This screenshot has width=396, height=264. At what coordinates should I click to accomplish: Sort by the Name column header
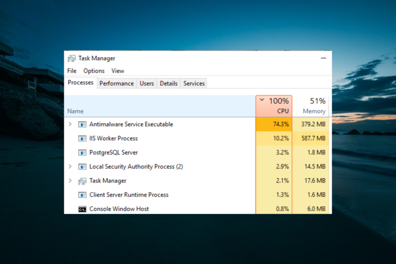pyautogui.click(x=160, y=106)
